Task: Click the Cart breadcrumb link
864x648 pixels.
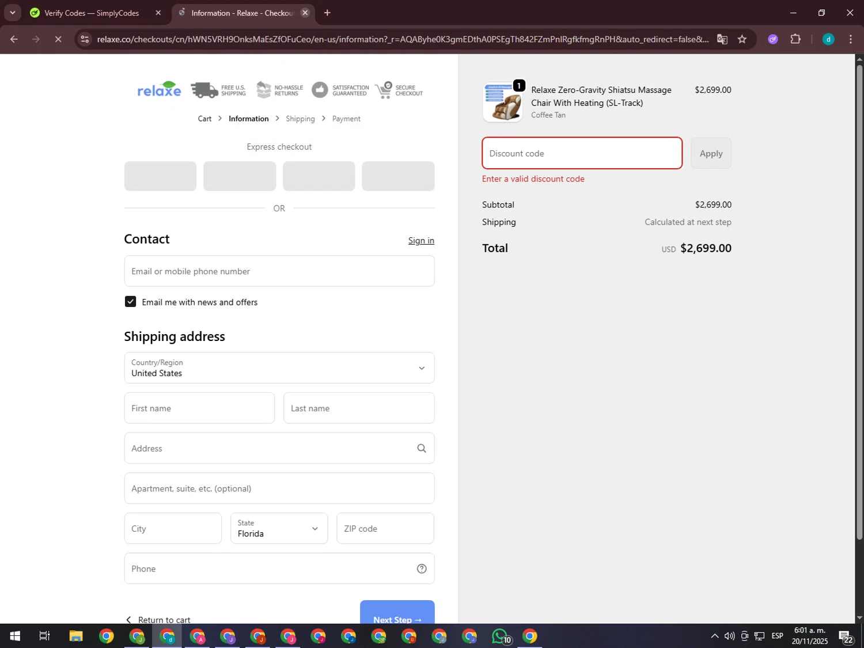Action: tap(204, 119)
